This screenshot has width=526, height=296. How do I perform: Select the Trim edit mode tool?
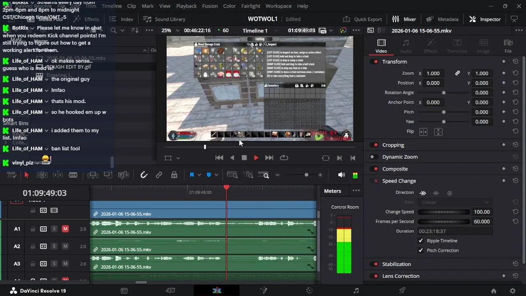(x=42, y=175)
